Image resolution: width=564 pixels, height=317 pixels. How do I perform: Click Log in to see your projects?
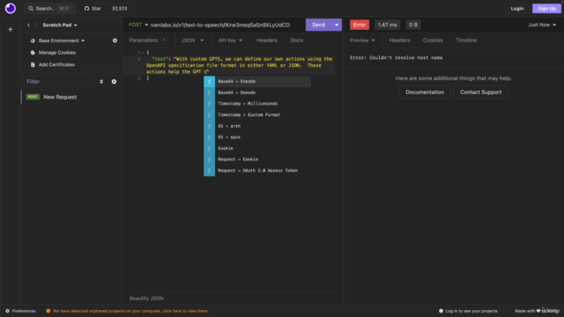[x=468, y=311]
